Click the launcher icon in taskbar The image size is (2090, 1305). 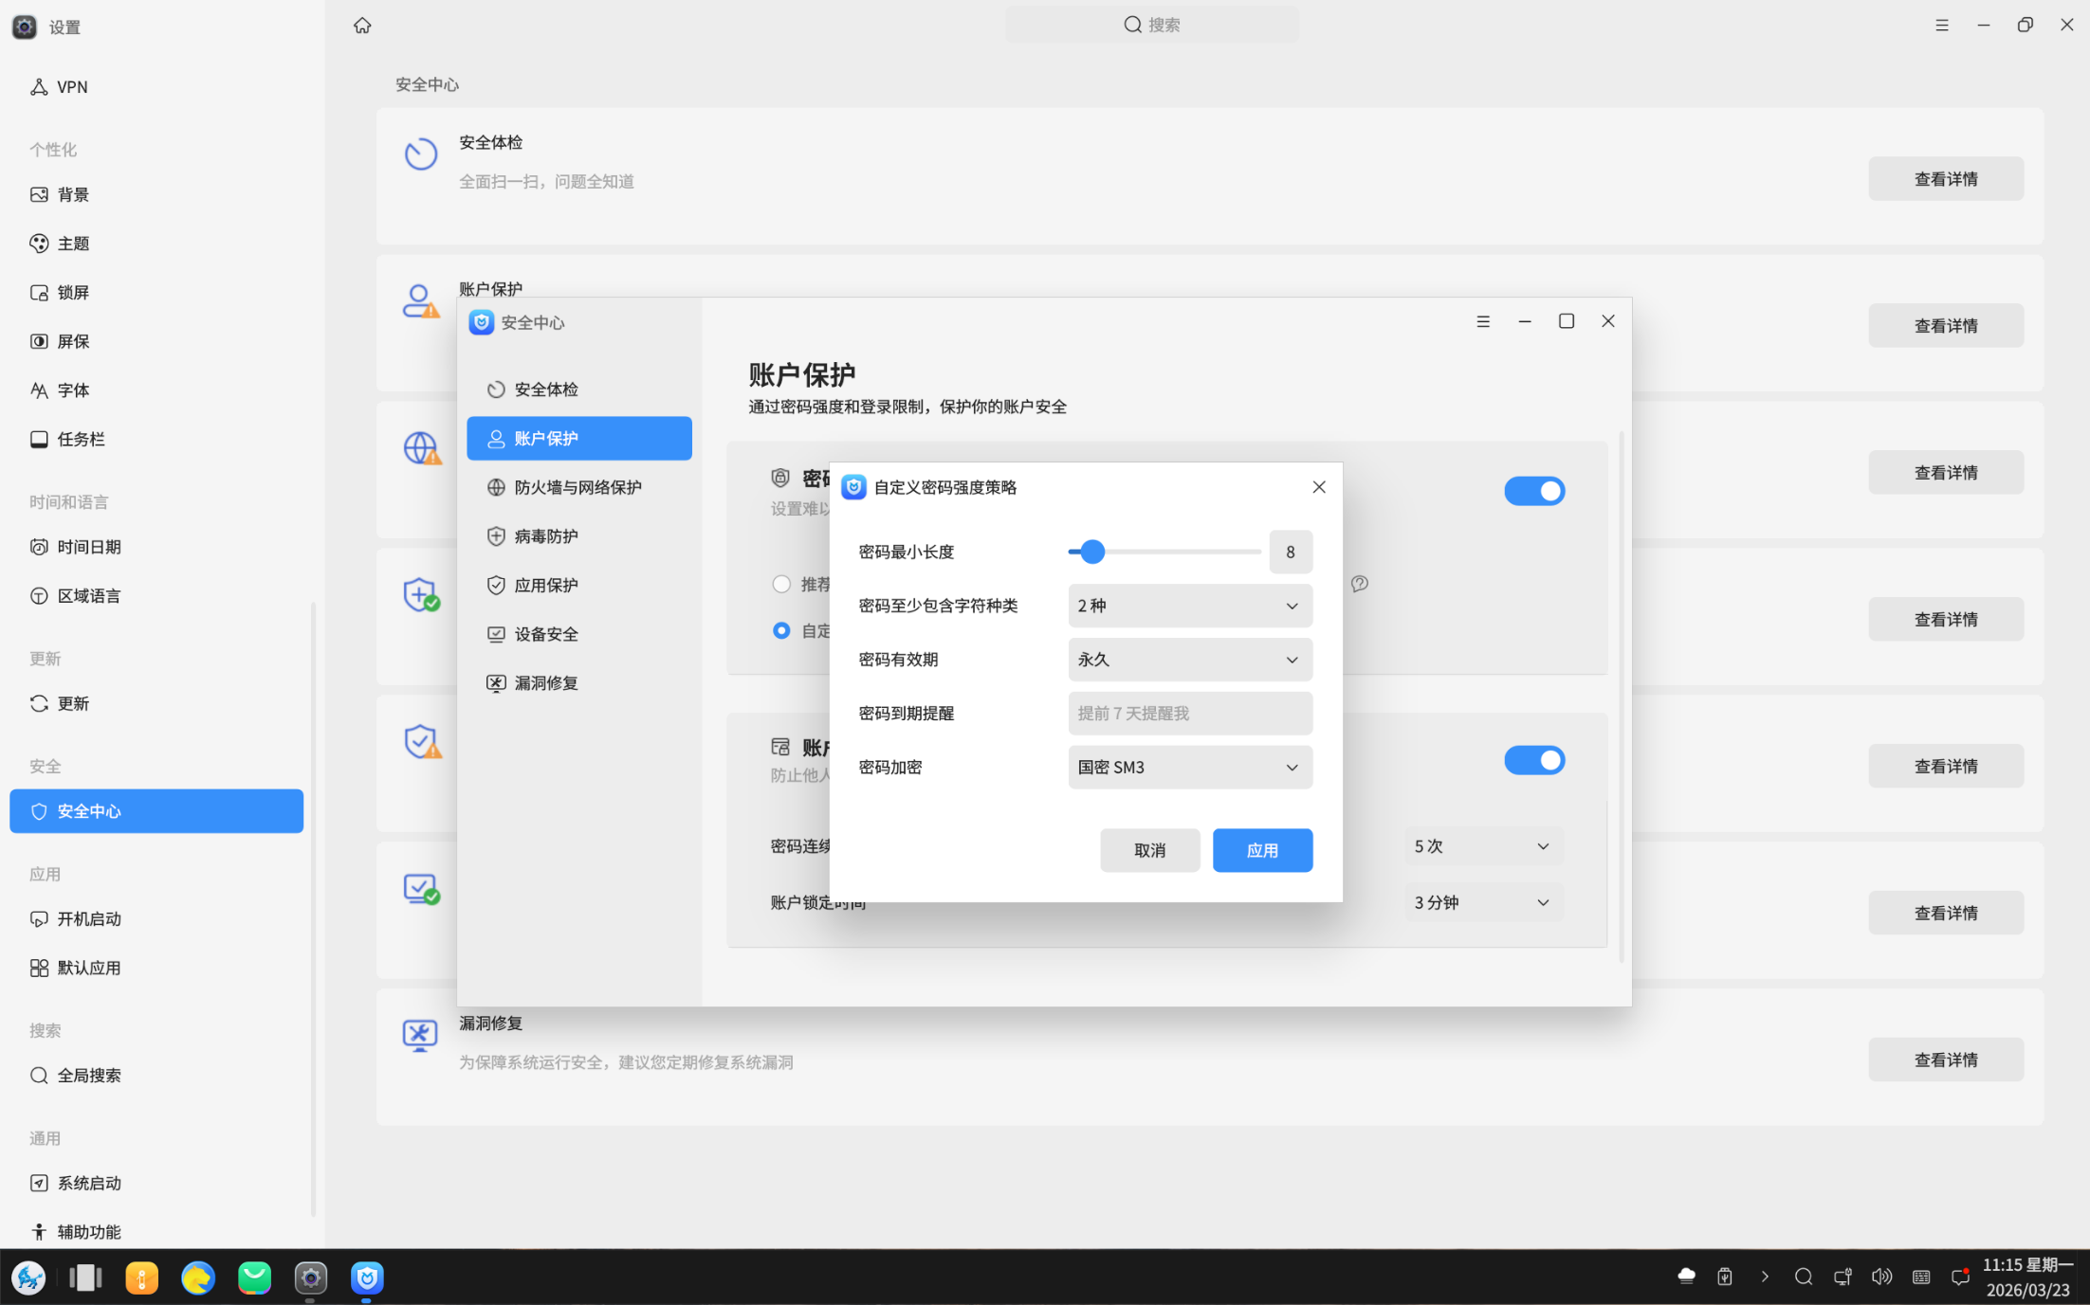28,1278
